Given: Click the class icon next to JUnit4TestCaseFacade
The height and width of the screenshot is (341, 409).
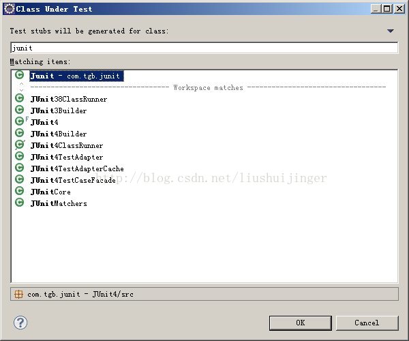Looking at the screenshot, I should point(19,179).
